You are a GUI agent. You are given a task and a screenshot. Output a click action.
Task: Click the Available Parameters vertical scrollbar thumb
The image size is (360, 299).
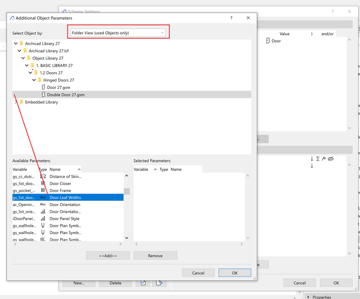127,191
